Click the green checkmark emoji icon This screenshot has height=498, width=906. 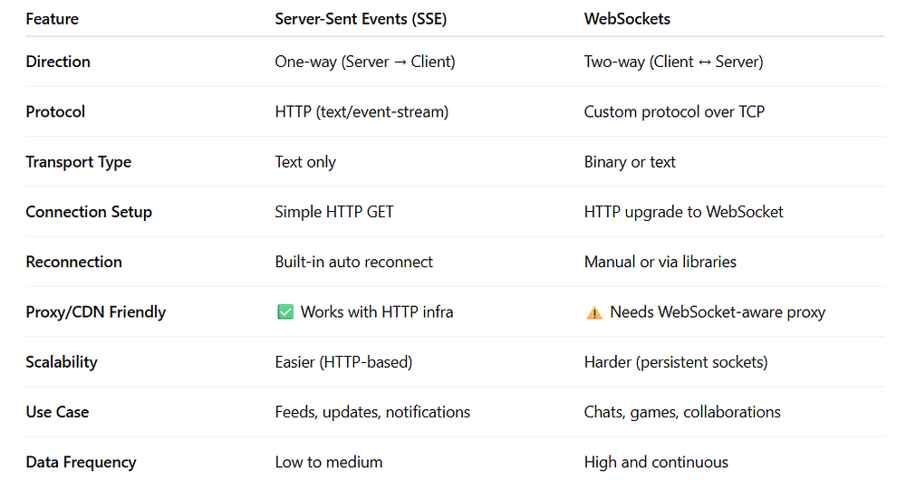284,312
